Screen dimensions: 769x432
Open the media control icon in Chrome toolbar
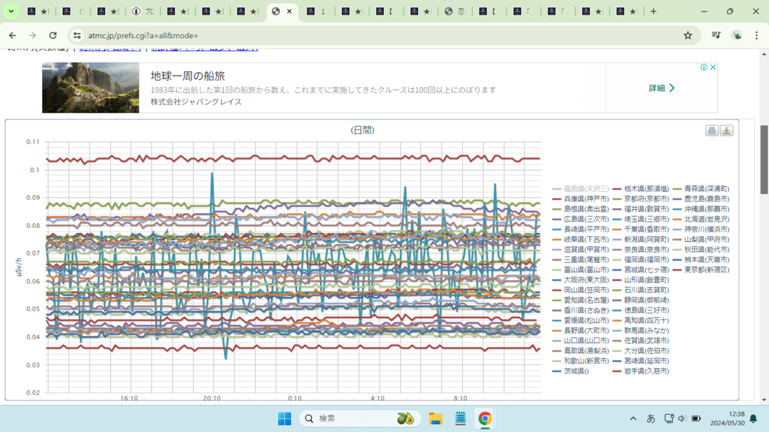(x=716, y=36)
